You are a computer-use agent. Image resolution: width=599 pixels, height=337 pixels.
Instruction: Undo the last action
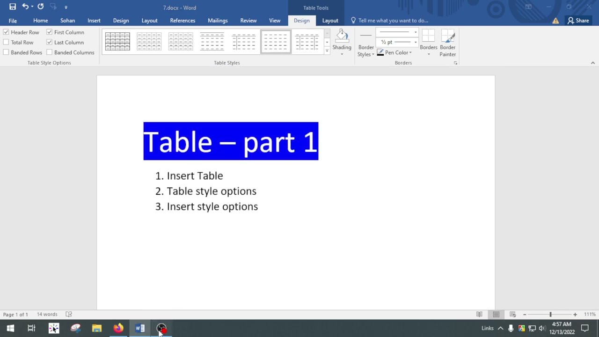click(x=25, y=7)
